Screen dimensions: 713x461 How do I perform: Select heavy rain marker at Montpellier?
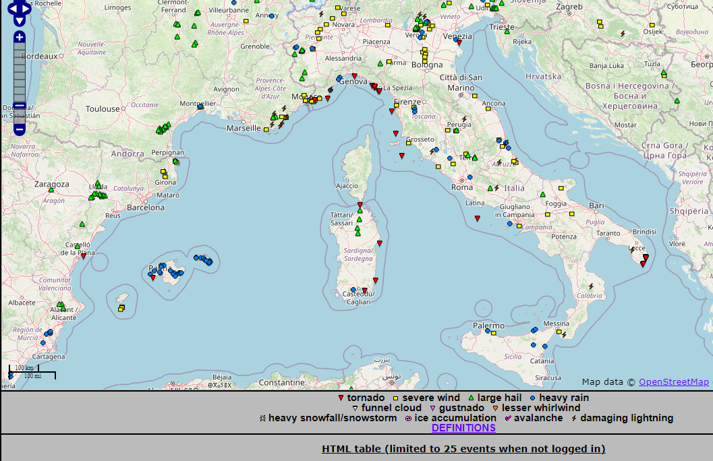pos(200,106)
